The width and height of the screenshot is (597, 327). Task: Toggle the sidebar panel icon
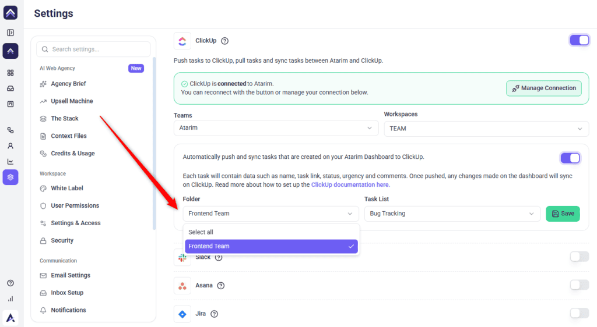pos(10,33)
